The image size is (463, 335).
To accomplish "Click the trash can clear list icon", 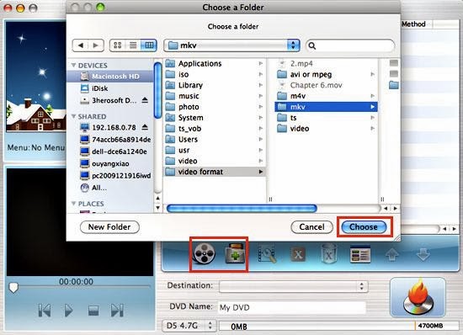I will coord(328,253).
